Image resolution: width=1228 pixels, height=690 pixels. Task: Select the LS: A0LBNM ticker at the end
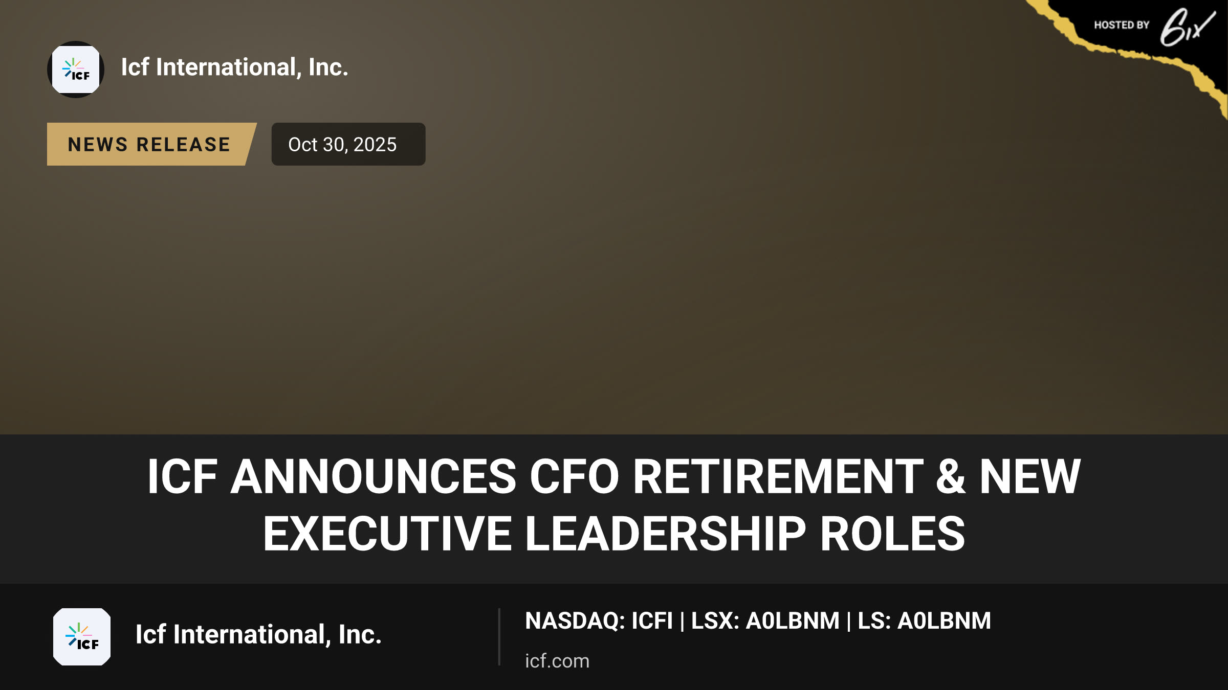pos(924,621)
